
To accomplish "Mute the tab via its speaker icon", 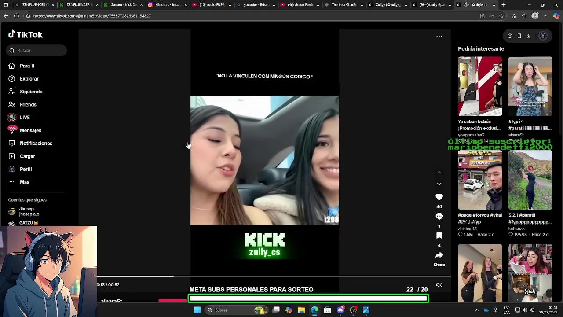I will (x=466, y=5).
